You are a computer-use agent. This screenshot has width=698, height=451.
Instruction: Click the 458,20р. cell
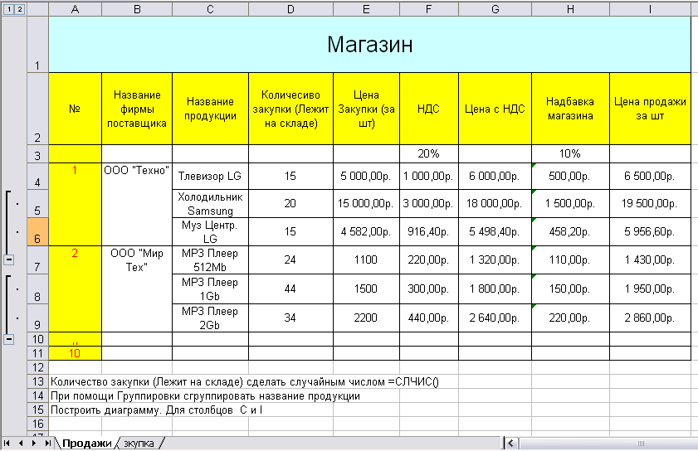click(x=570, y=232)
